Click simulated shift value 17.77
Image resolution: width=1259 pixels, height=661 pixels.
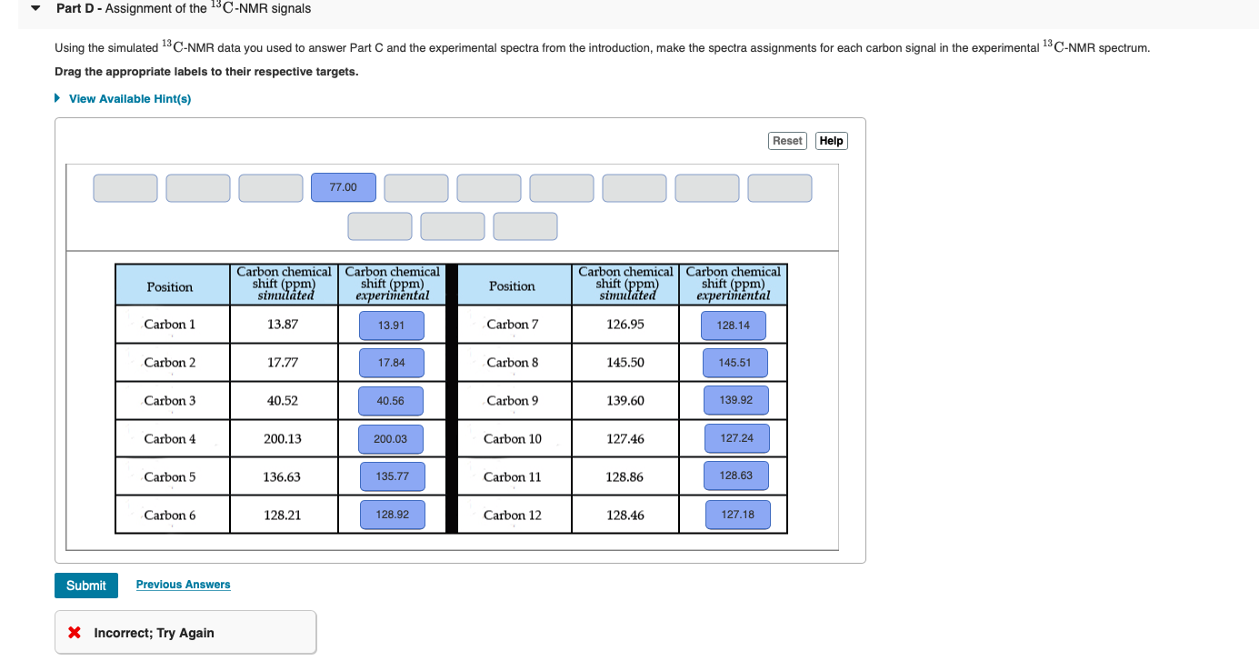[283, 363]
